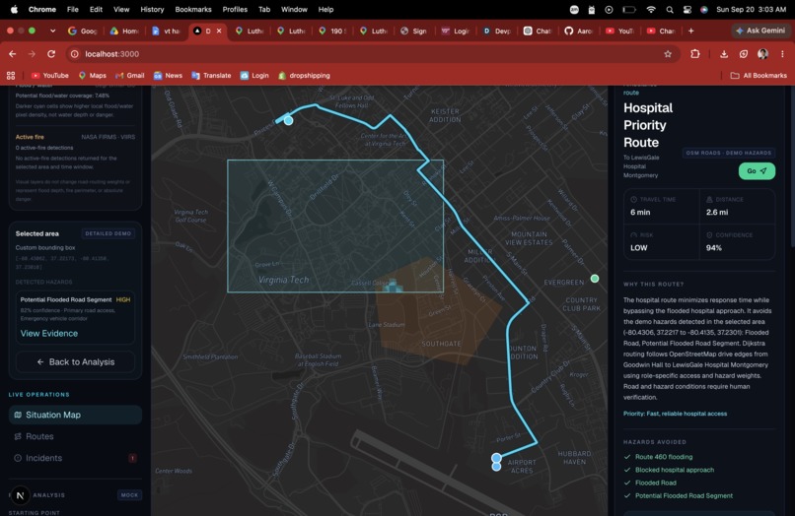Switch to the Google tab
This screenshot has width=795, height=516.
pos(83,31)
